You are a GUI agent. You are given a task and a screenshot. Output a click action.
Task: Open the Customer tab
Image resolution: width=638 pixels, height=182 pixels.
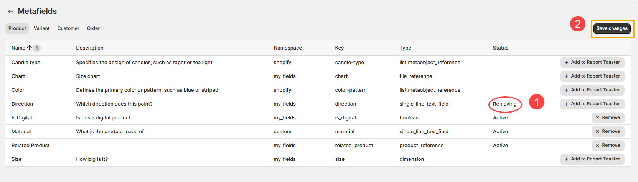point(68,28)
